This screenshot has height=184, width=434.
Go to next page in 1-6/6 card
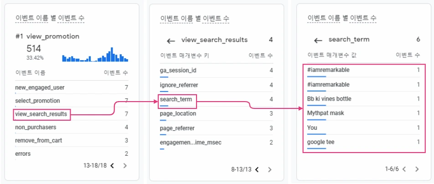417,169
